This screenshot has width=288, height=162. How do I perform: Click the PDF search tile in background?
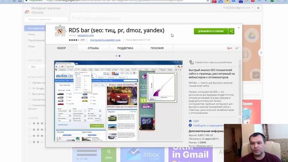94,155
